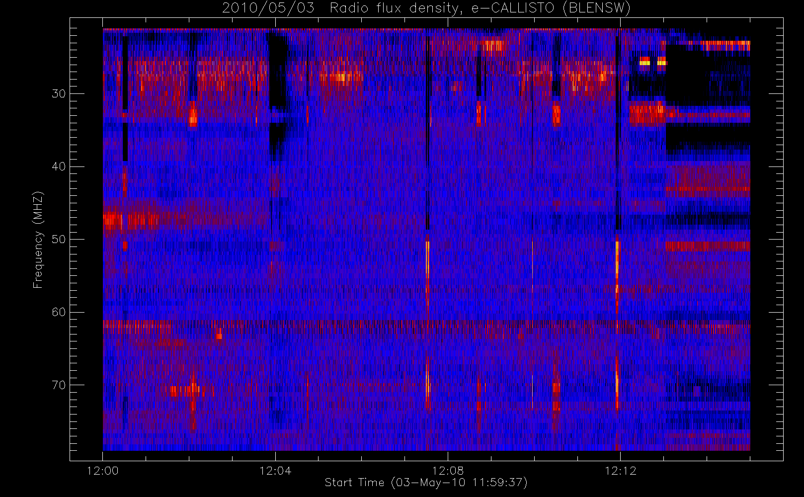Select the 12:00 time tick label

tap(103, 471)
